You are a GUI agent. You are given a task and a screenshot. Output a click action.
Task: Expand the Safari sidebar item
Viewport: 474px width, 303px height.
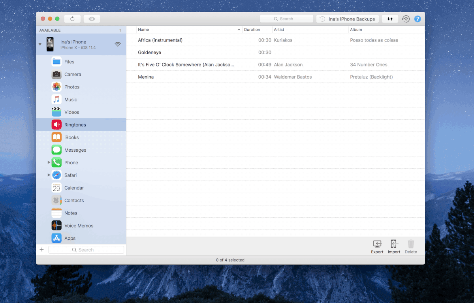tap(49, 175)
